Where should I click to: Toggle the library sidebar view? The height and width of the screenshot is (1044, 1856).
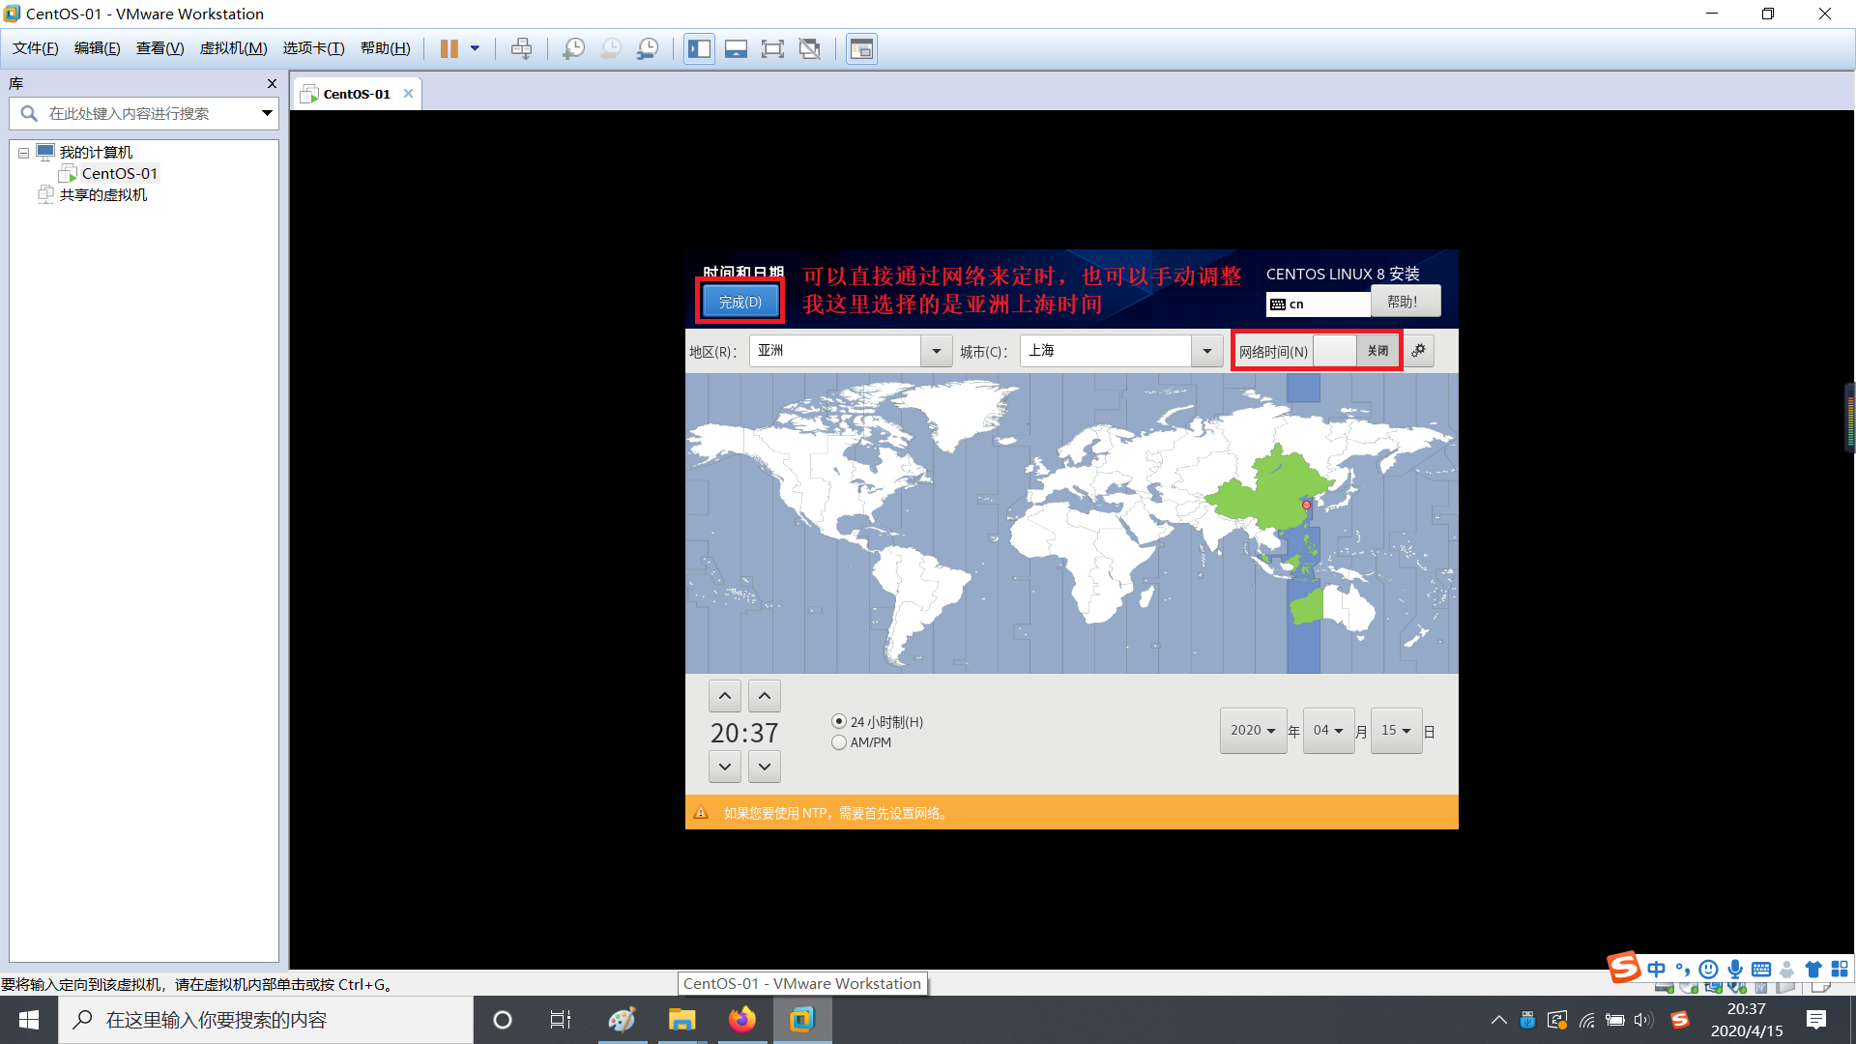[x=700, y=48]
